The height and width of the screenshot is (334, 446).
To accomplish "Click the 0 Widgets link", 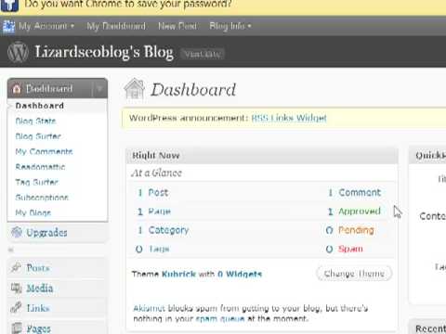I will [x=240, y=274].
